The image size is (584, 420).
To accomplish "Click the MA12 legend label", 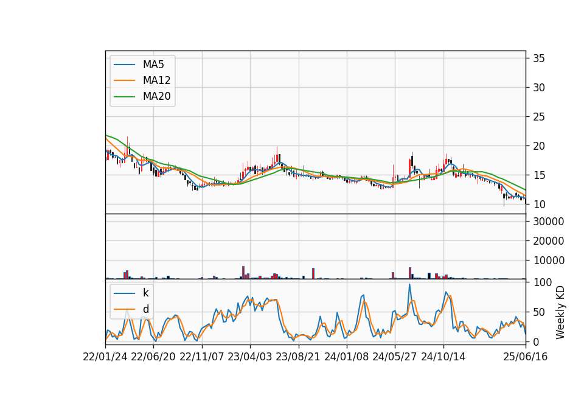I will [156, 80].
